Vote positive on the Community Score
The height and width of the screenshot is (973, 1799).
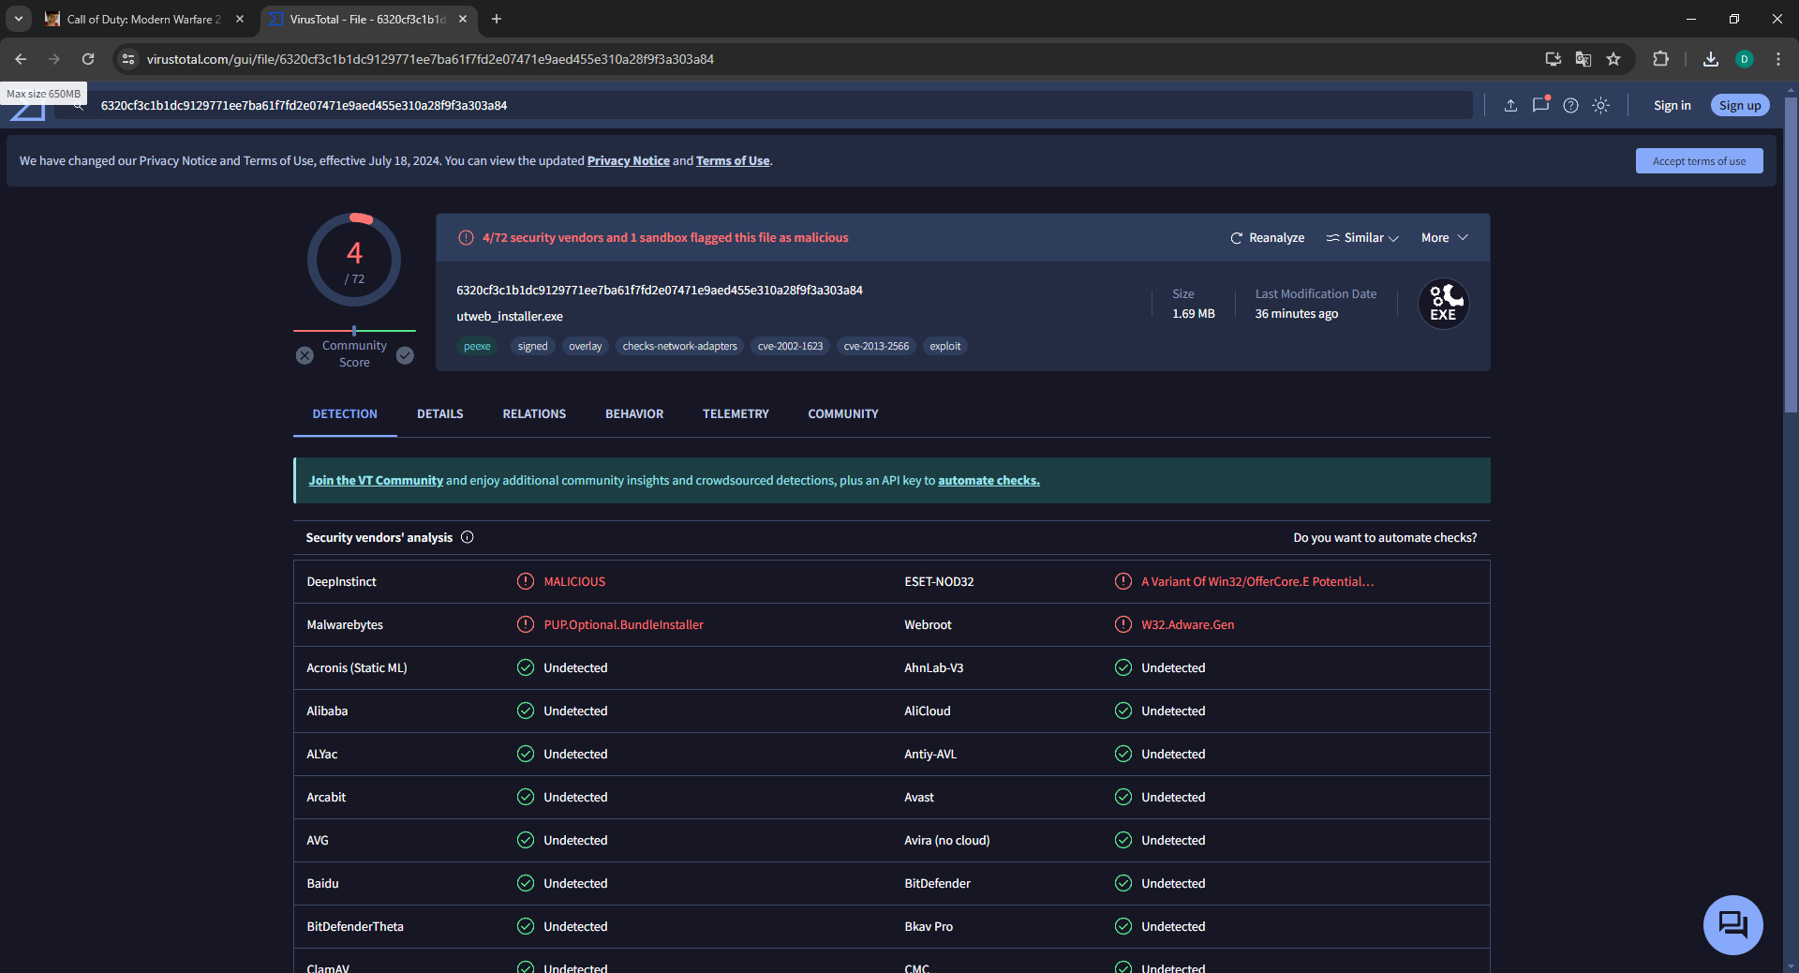(405, 355)
